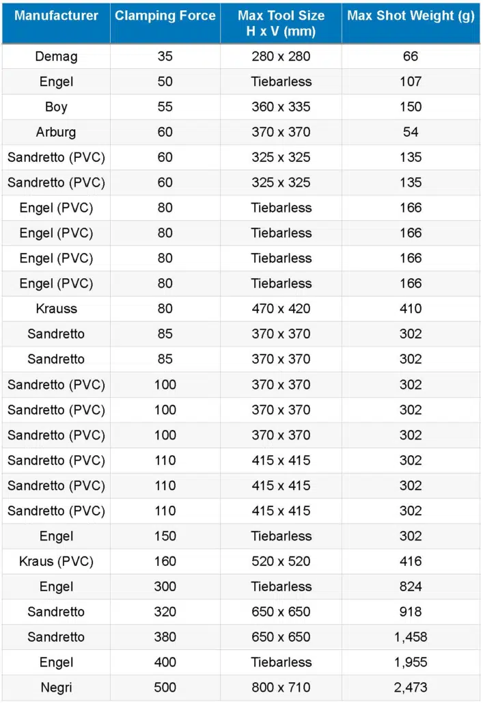Select the Demag manufacturer cell
The height and width of the screenshot is (704, 483).
tap(56, 57)
